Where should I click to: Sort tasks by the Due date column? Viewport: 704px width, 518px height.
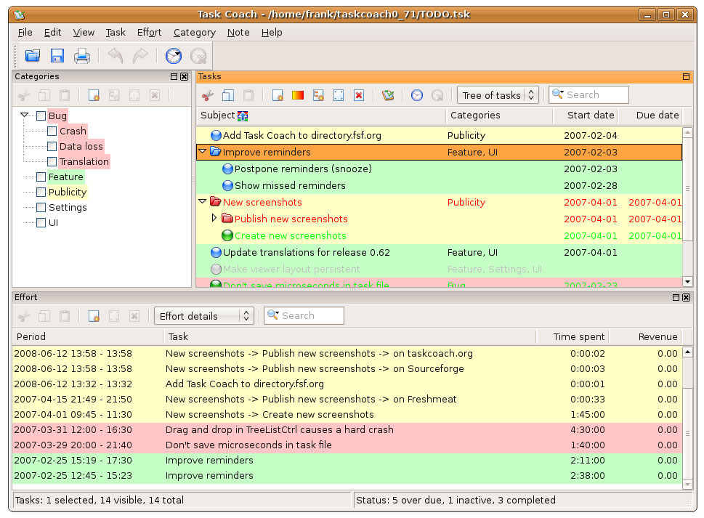(x=650, y=116)
